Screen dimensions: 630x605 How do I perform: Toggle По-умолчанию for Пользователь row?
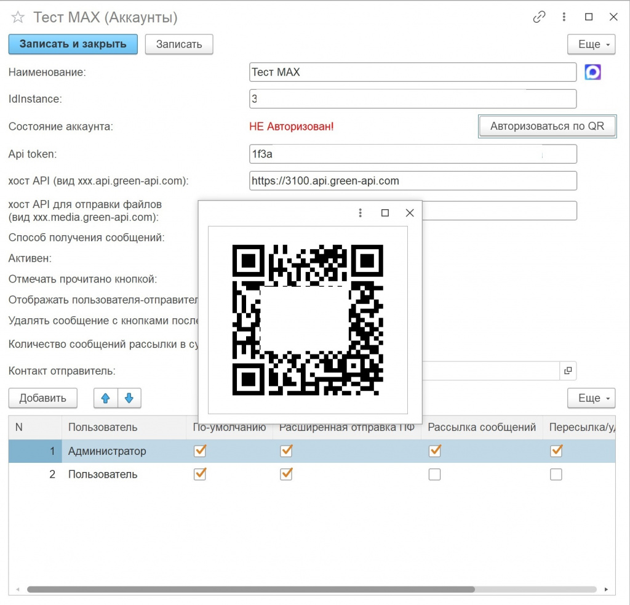click(200, 474)
